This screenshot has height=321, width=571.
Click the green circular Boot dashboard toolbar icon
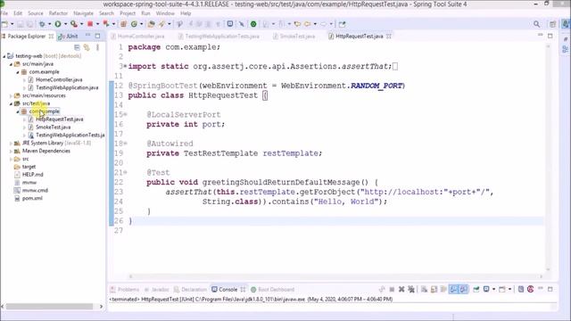(253, 24)
